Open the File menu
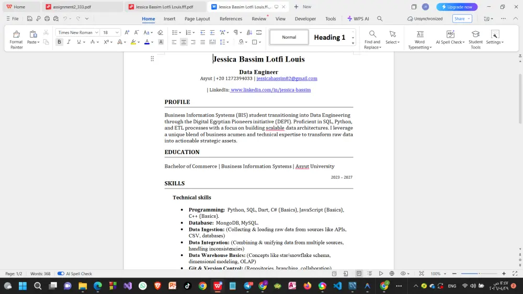Viewport: 523px width, 294px height. point(13,19)
